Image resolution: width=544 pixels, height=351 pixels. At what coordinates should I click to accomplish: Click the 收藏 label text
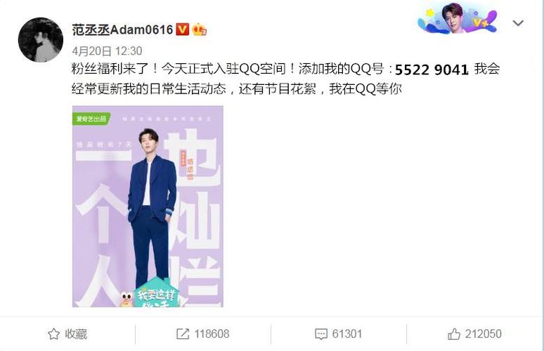click(76, 333)
